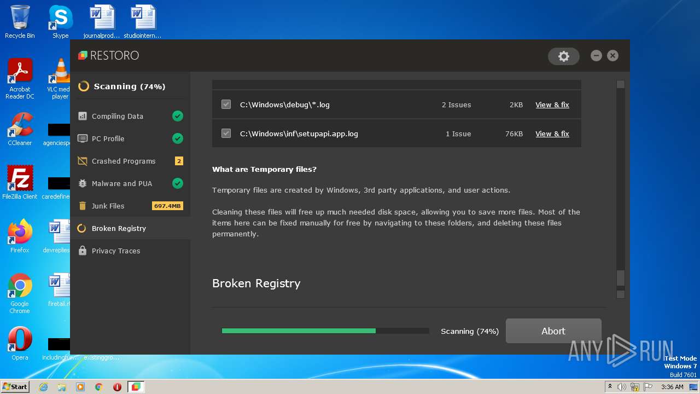Click the scan progress bar

click(325, 331)
